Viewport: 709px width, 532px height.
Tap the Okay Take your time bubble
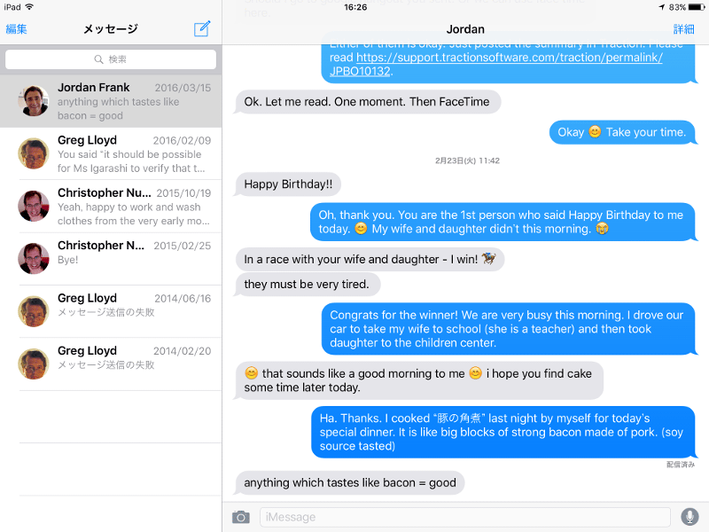click(622, 132)
